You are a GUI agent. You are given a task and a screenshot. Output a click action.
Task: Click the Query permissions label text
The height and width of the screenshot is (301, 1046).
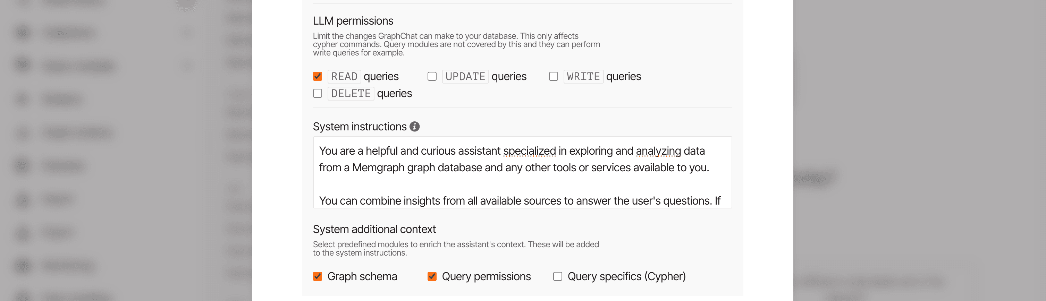click(486, 276)
